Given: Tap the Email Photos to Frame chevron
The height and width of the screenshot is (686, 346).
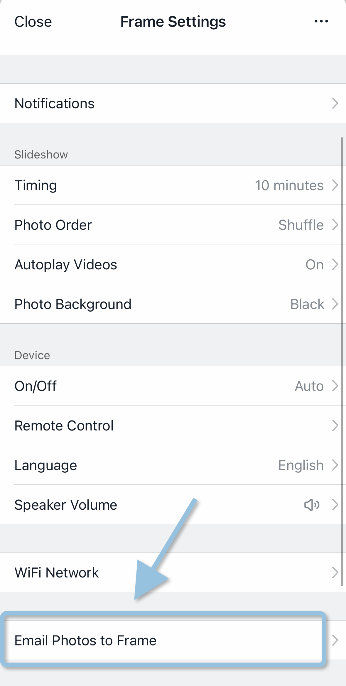Looking at the screenshot, I should click(335, 640).
